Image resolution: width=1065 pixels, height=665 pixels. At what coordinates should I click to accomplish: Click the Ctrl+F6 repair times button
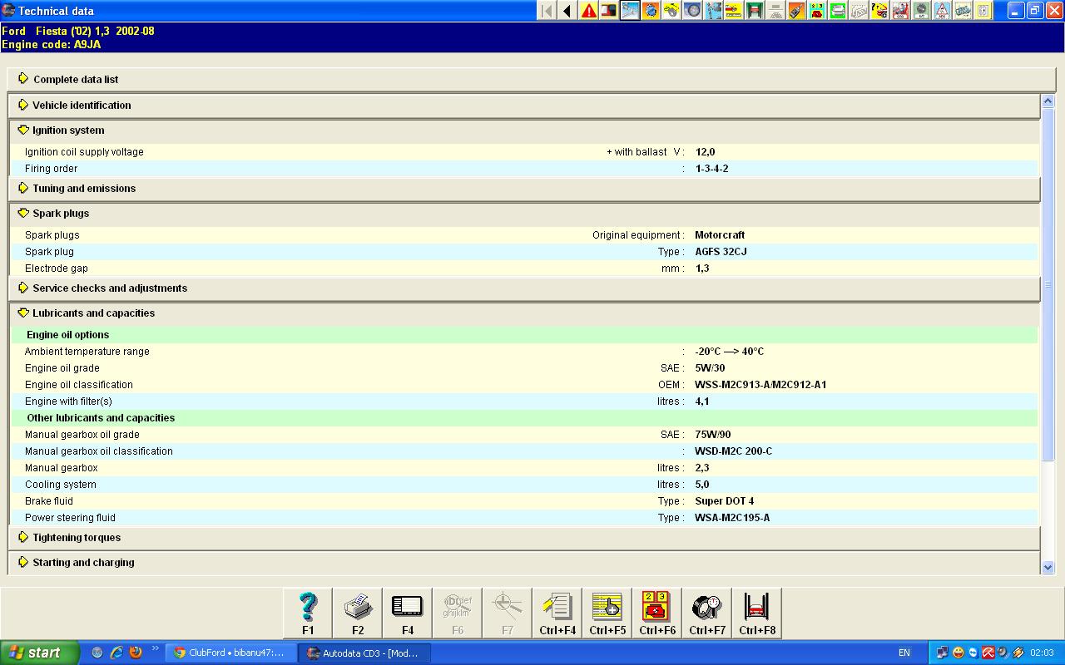[x=657, y=613]
